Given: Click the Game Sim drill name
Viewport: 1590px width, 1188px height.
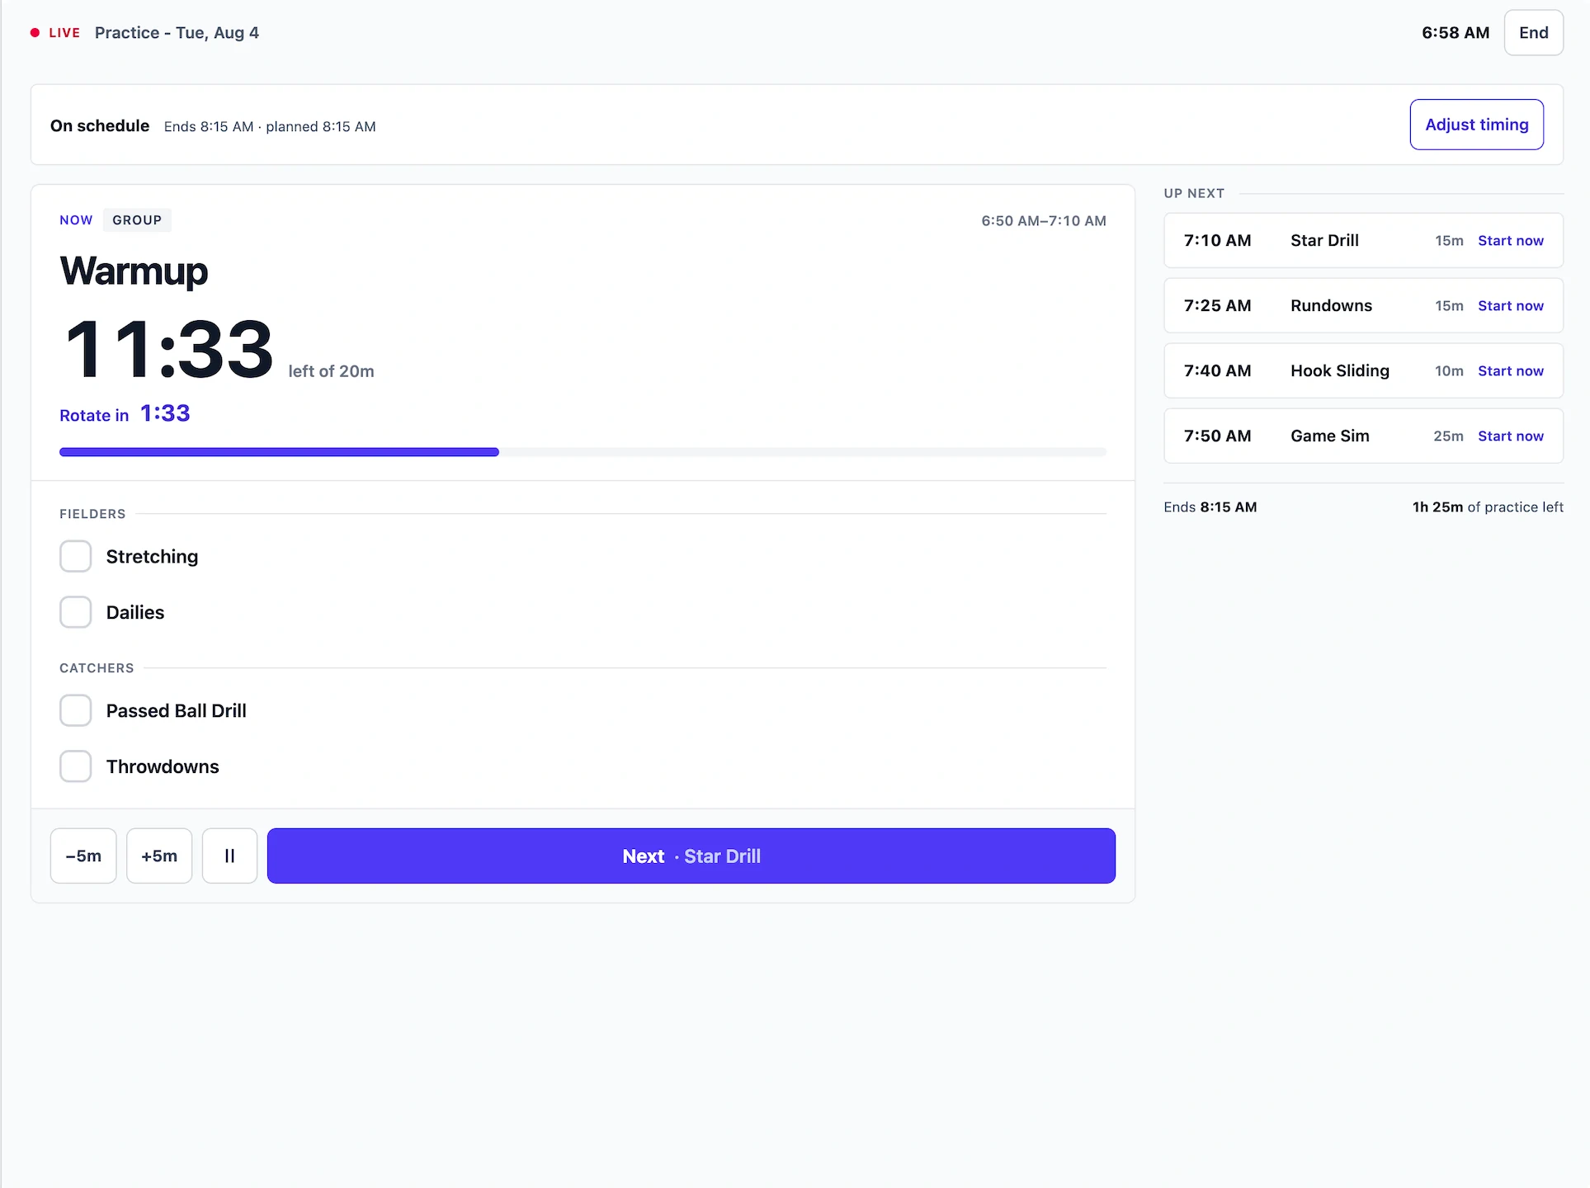Looking at the screenshot, I should tap(1329, 436).
